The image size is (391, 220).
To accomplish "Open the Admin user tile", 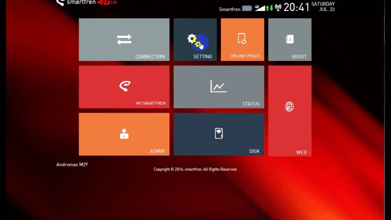I will coord(124,134).
